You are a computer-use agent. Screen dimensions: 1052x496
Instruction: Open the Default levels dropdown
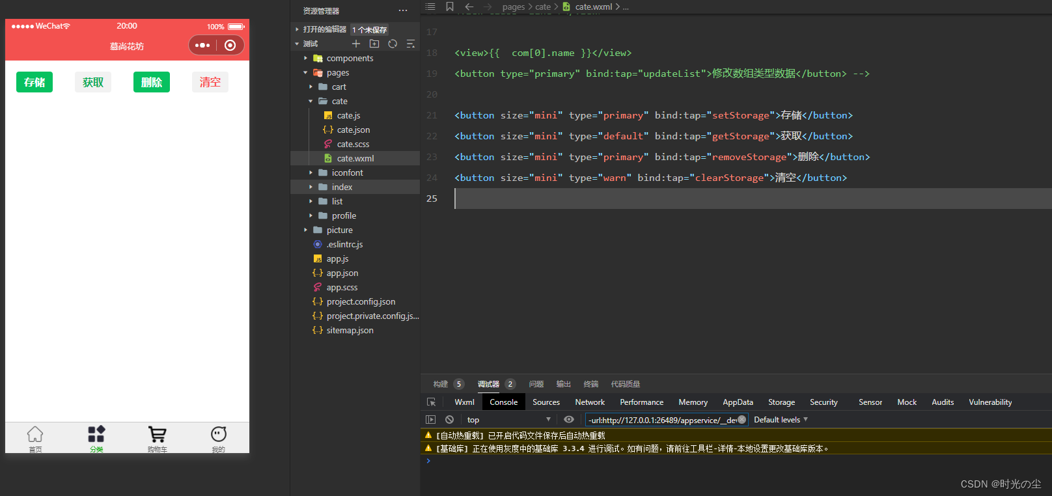point(781,420)
